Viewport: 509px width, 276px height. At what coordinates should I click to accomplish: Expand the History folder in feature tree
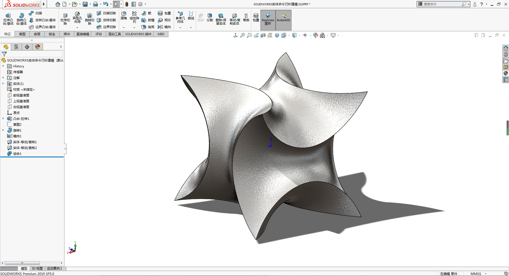click(x=3, y=66)
